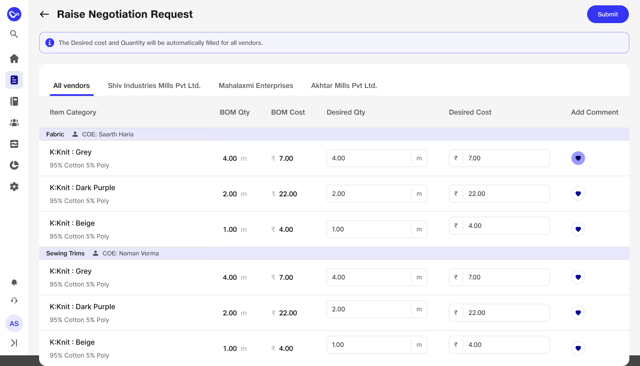Viewport: 640px width, 366px height.
Task: Open the pie chart analytics icon
Action: 14,165
